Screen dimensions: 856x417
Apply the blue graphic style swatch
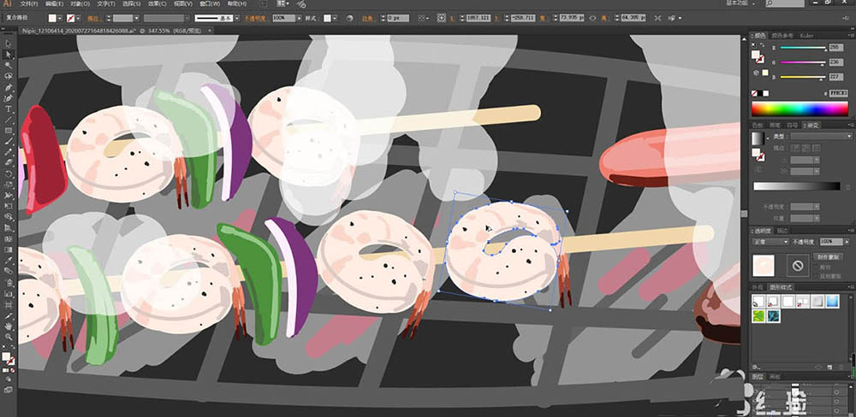[832, 301]
